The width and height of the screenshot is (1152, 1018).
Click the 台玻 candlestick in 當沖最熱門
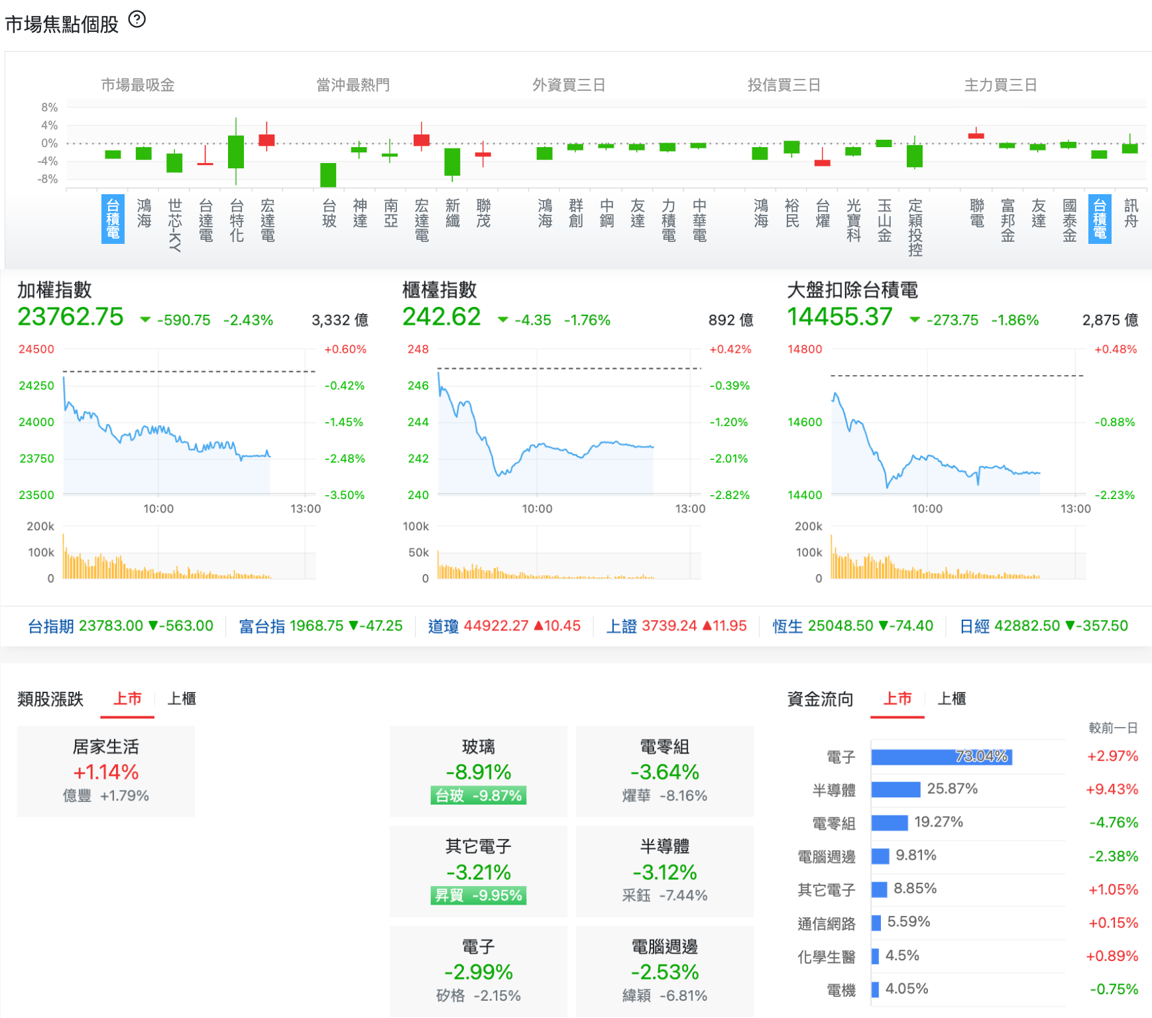[x=328, y=175]
